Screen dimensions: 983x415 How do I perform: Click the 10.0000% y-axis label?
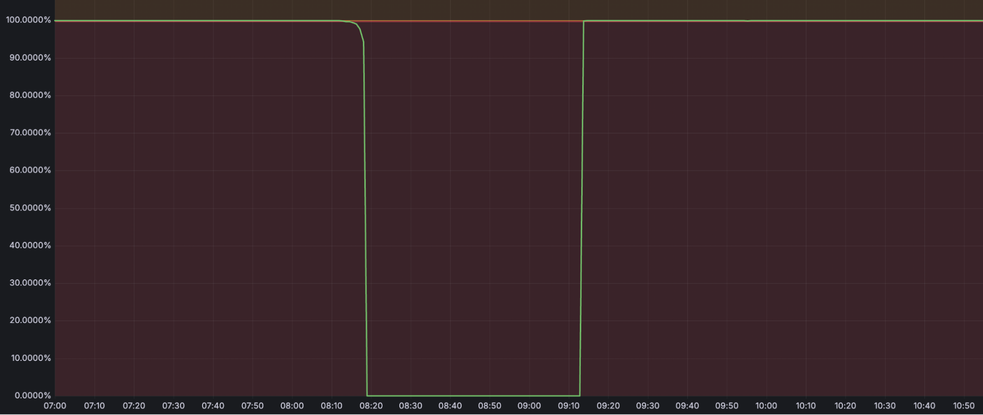[31, 357]
